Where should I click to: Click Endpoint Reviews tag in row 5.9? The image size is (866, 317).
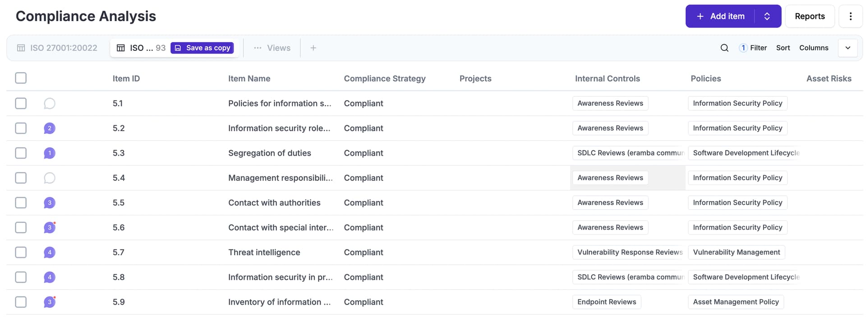point(607,302)
